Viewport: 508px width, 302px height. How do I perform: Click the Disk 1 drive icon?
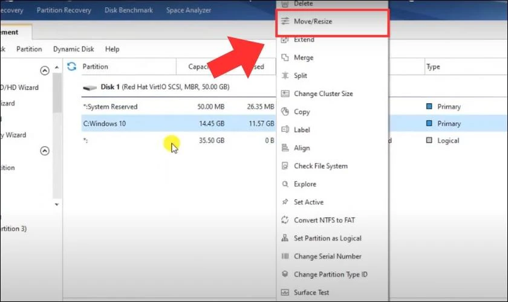coord(90,88)
